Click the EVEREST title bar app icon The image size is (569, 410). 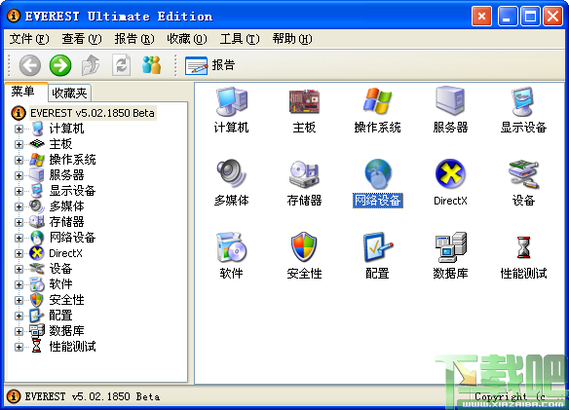pyautogui.click(x=14, y=16)
